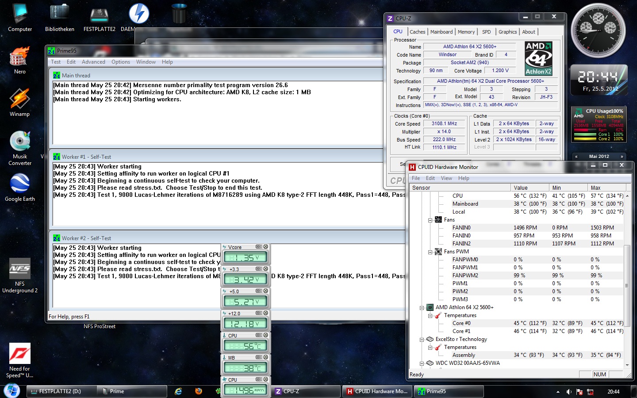Screen dimensions: 637x398
Task: Click the Action Center flag tray icon
Action: click(579, 392)
